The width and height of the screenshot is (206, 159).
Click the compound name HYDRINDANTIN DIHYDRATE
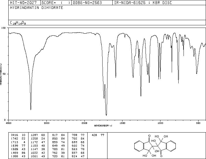click(37, 8)
